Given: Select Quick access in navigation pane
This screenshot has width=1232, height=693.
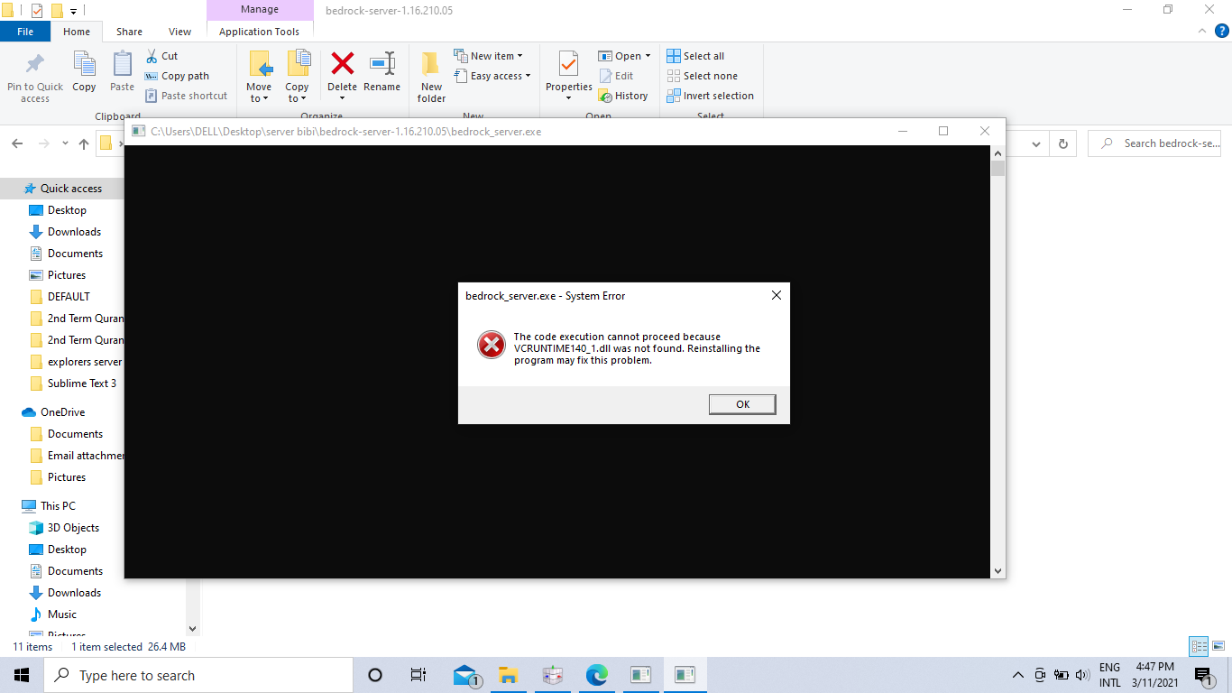Looking at the screenshot, I should pos(71,189).
